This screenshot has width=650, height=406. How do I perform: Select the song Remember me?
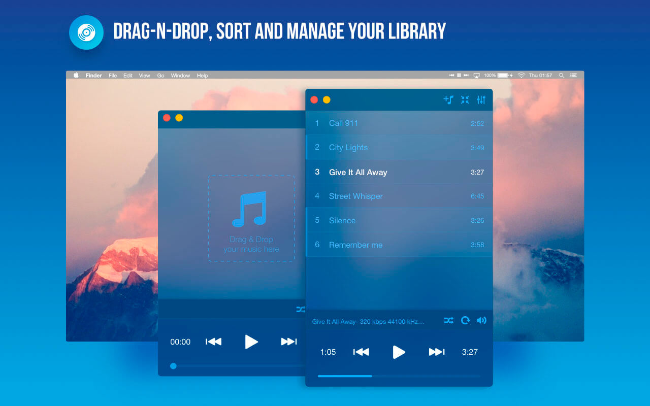click(x=399, y=245)
